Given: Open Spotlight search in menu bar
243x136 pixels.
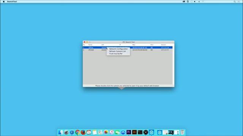Looking at the screenshot, I should [235, 2].
